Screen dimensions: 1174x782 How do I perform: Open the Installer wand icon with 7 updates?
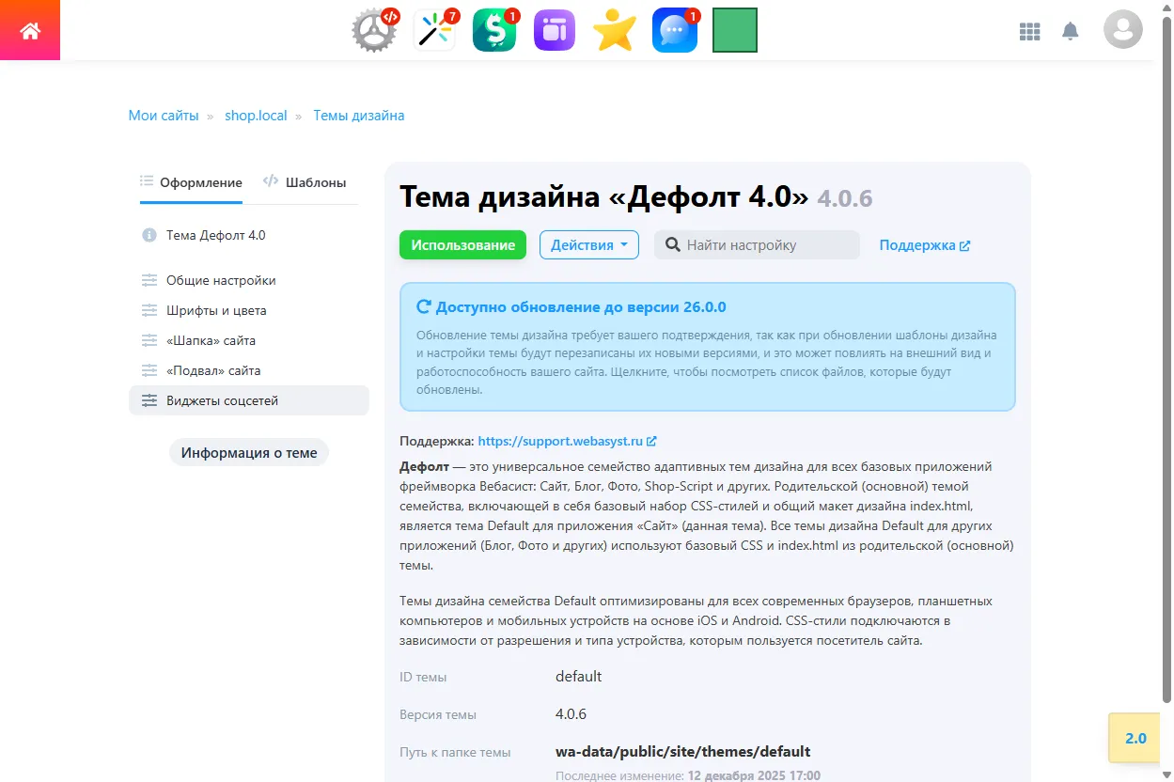(434, 29)
